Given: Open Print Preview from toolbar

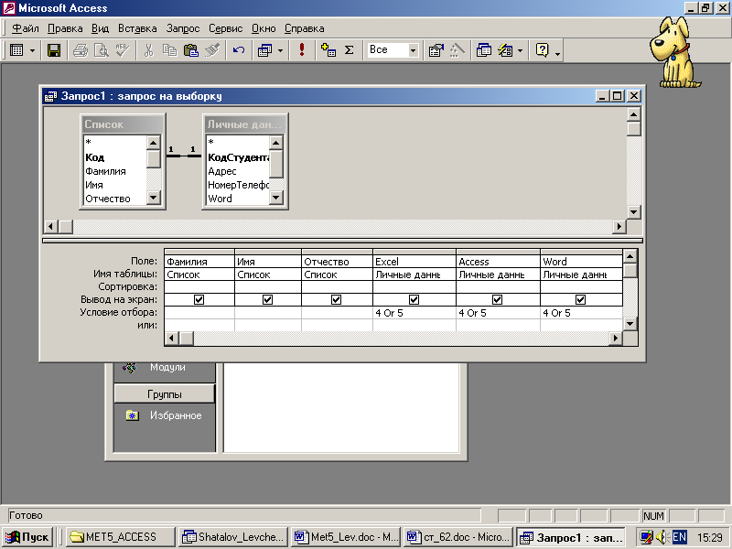Looking at the screenshot, I should pyautogui.click(x=102, y=50).
